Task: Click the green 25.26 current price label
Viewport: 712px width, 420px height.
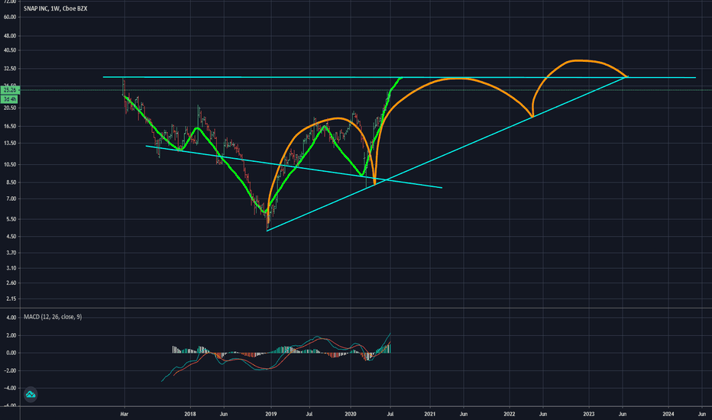Action: (x=9, y=90)
